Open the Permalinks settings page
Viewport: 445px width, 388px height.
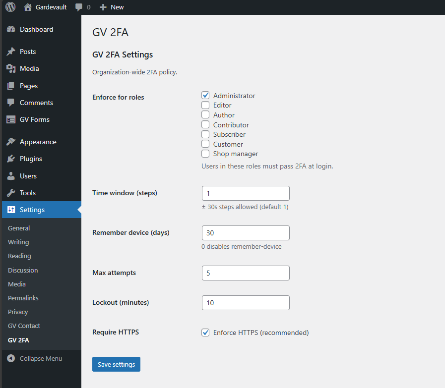coord(23,298)
